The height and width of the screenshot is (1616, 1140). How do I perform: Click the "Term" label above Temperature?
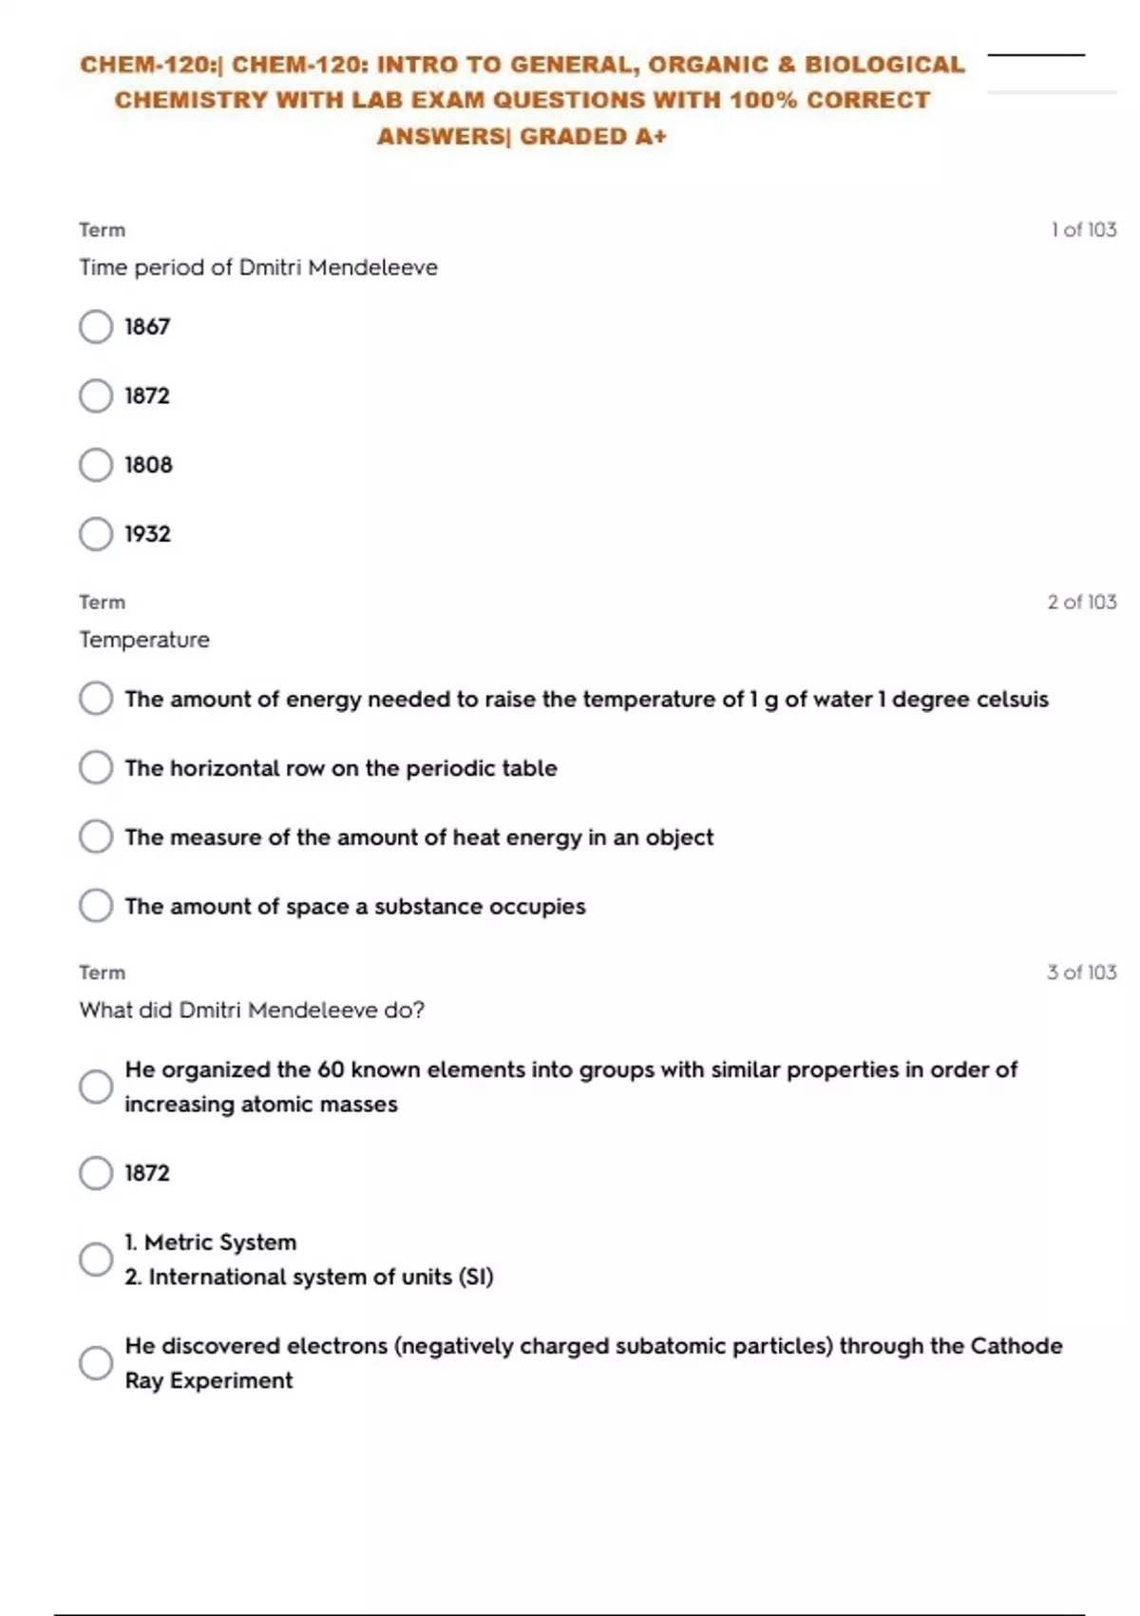tap(103, 602)
